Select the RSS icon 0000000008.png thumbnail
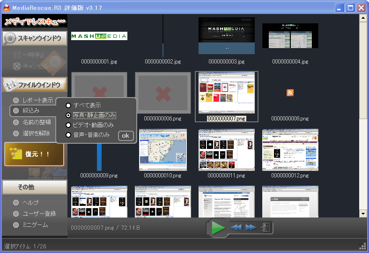The image size is (369, 253). click(x=290, y=93)
